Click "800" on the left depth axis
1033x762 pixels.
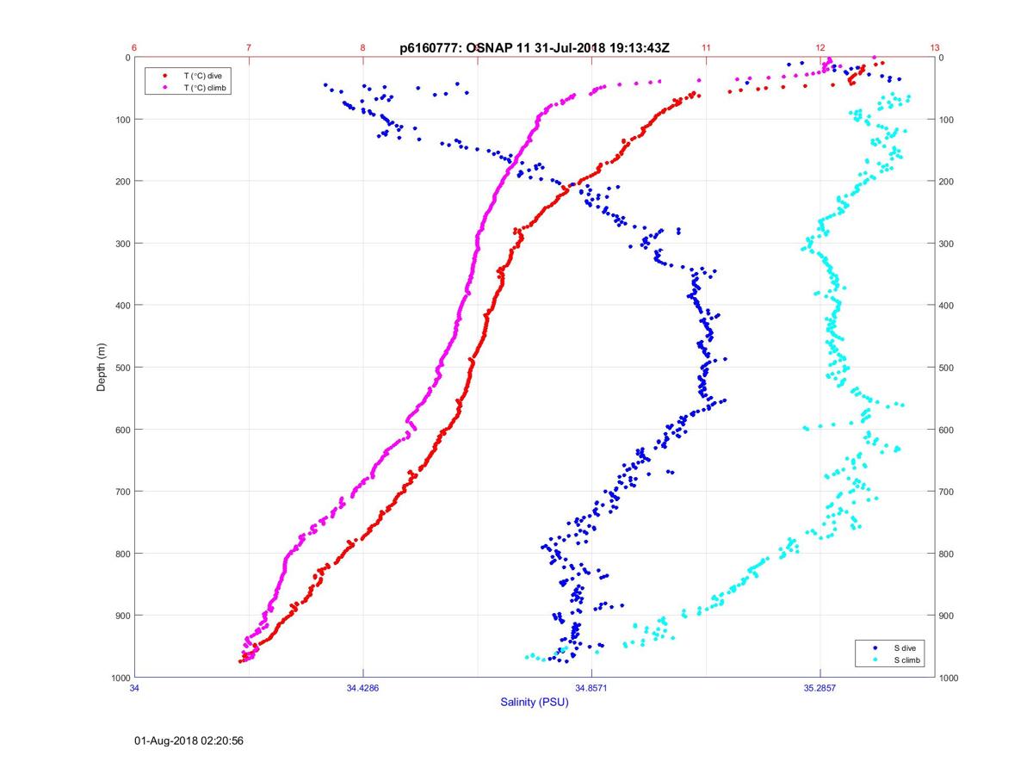[x=122, y=554]
